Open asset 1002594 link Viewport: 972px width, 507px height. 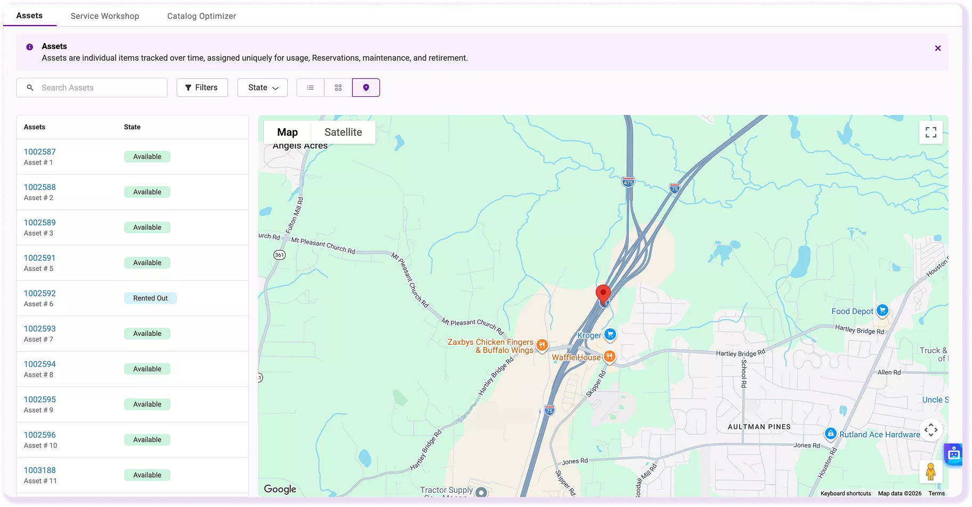(40, 364)
